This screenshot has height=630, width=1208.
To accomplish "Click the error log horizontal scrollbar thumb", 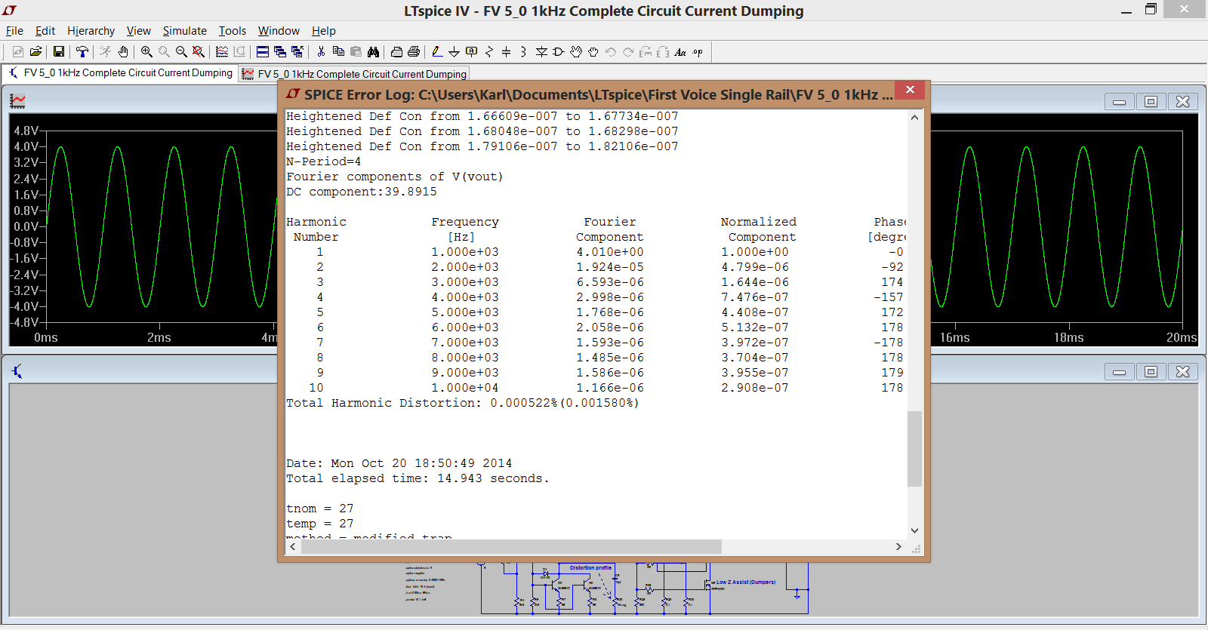I will point(511,546).
